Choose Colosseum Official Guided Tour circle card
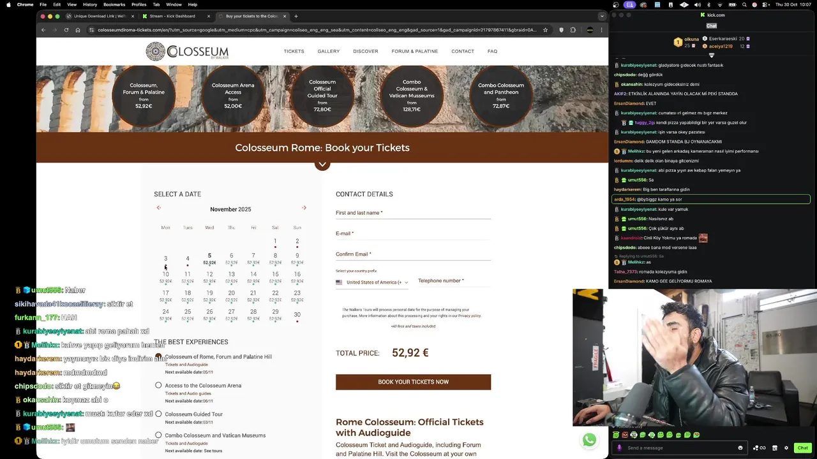The height and width of the screenshot is (459, 817). pyautogui.click(x=322, y=96)
